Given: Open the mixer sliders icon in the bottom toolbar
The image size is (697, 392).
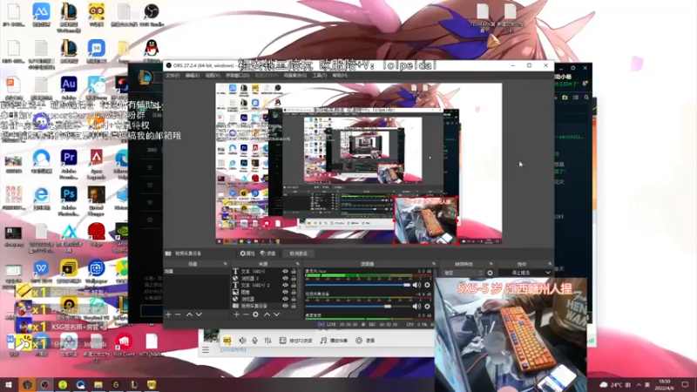Looking at the screenshot, I should coord(267,341).
